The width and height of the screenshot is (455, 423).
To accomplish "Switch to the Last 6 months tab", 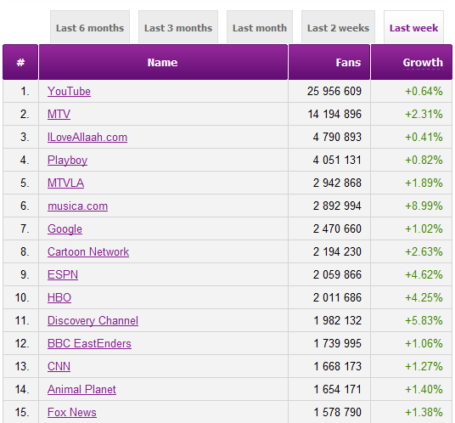I will pos(90,27).
